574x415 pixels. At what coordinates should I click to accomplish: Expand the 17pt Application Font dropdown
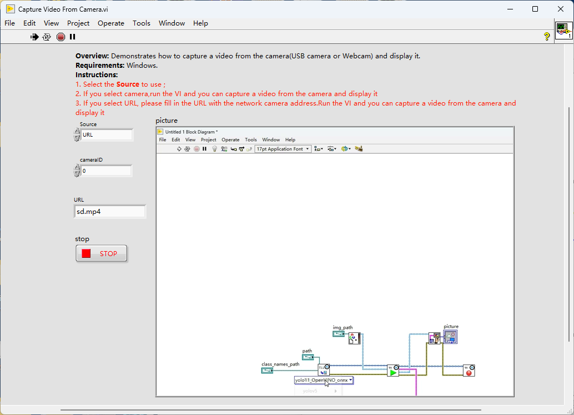tap(308, 149)
